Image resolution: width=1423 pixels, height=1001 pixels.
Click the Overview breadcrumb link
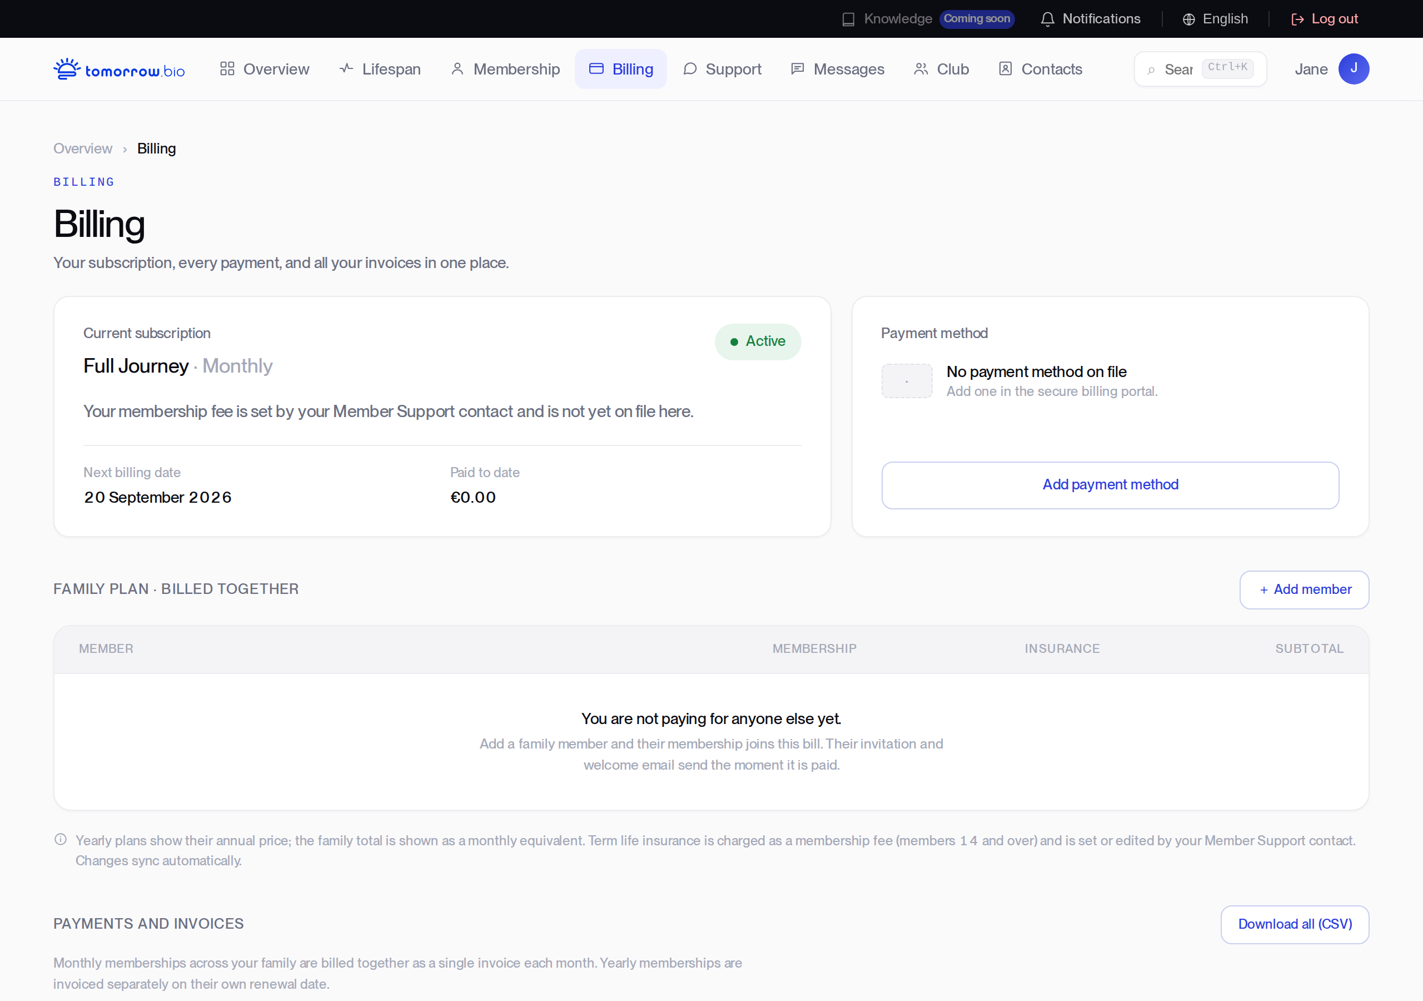tap(82, 149)
